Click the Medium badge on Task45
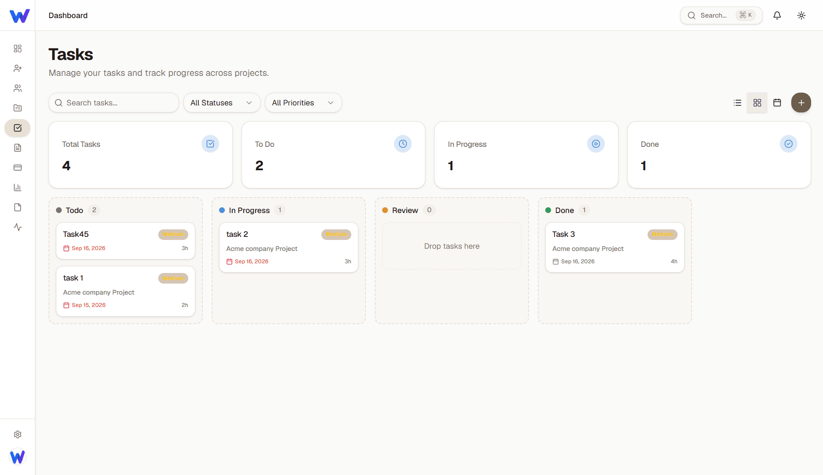Image resolution: width=823 pixels, height=475 pixels. (173, 235)
